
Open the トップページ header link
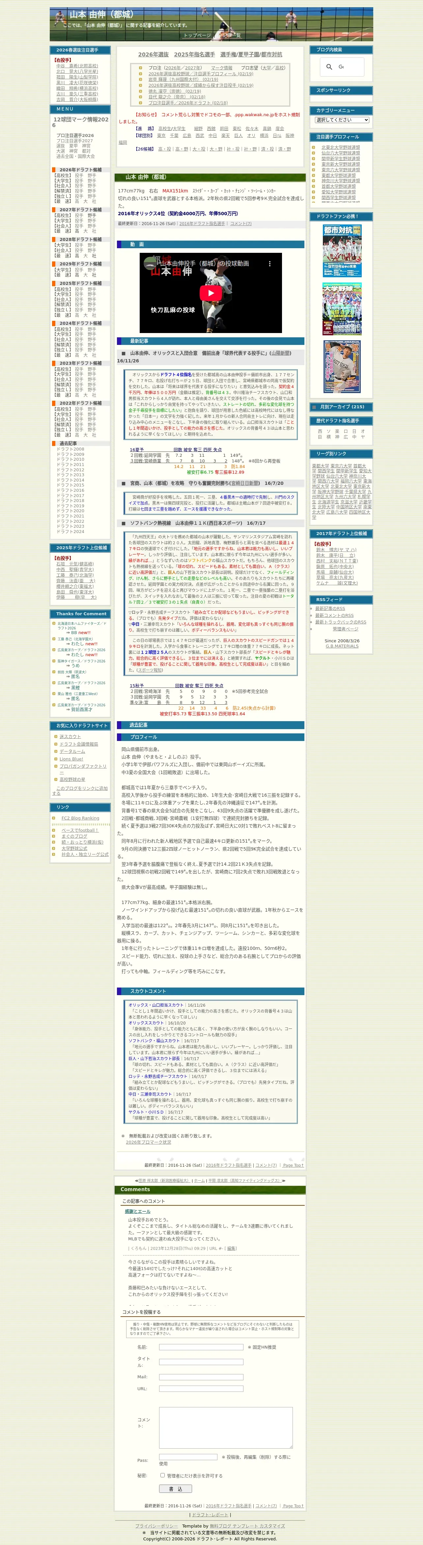[197, 35]
